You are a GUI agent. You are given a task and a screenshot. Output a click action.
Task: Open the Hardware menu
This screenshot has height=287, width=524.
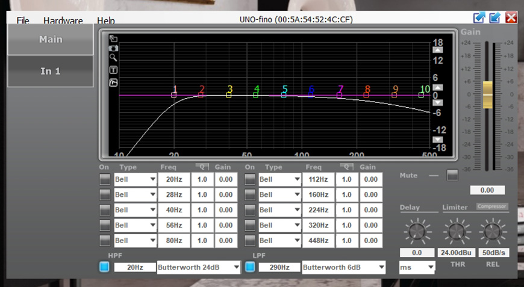point(63,21)
